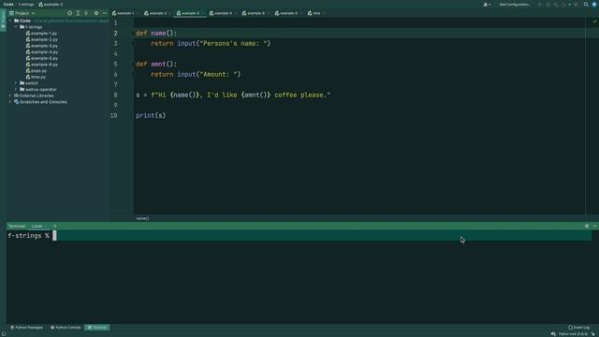Click the round JetBrains toolbox icon top right
The image size is (599, 337).
(x=594, y=5)
